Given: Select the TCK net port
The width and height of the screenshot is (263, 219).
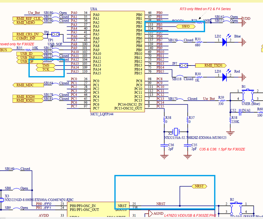Looking at the screenshot, I should 46,69.
